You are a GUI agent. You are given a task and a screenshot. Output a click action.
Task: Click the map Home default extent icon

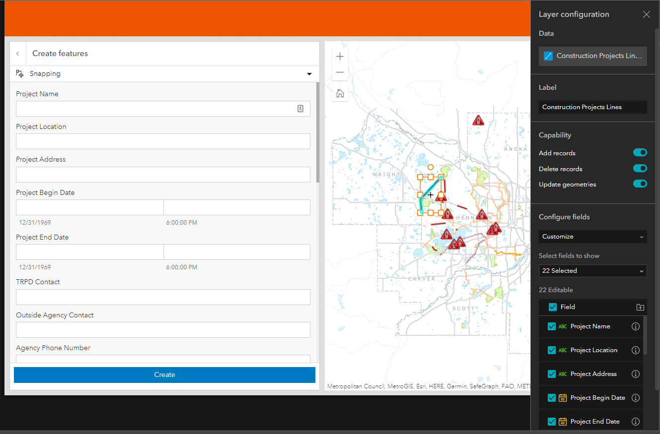(340, 93)
